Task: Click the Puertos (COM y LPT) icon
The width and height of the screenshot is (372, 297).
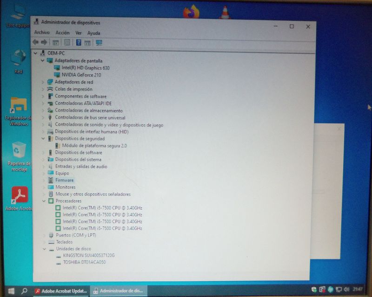Action: (51, 235)
